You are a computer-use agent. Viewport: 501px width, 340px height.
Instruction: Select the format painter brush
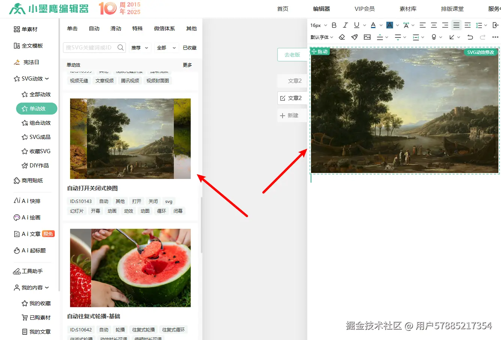(354, 37)
